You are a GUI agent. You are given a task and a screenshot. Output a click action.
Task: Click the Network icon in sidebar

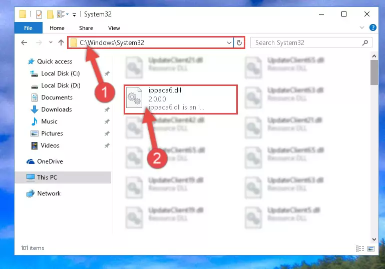[31, 193]
